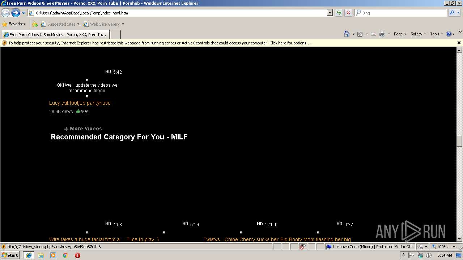Screen dimensions: 463x260
Task: Click the Home icon in command bar
Action: 347,34
